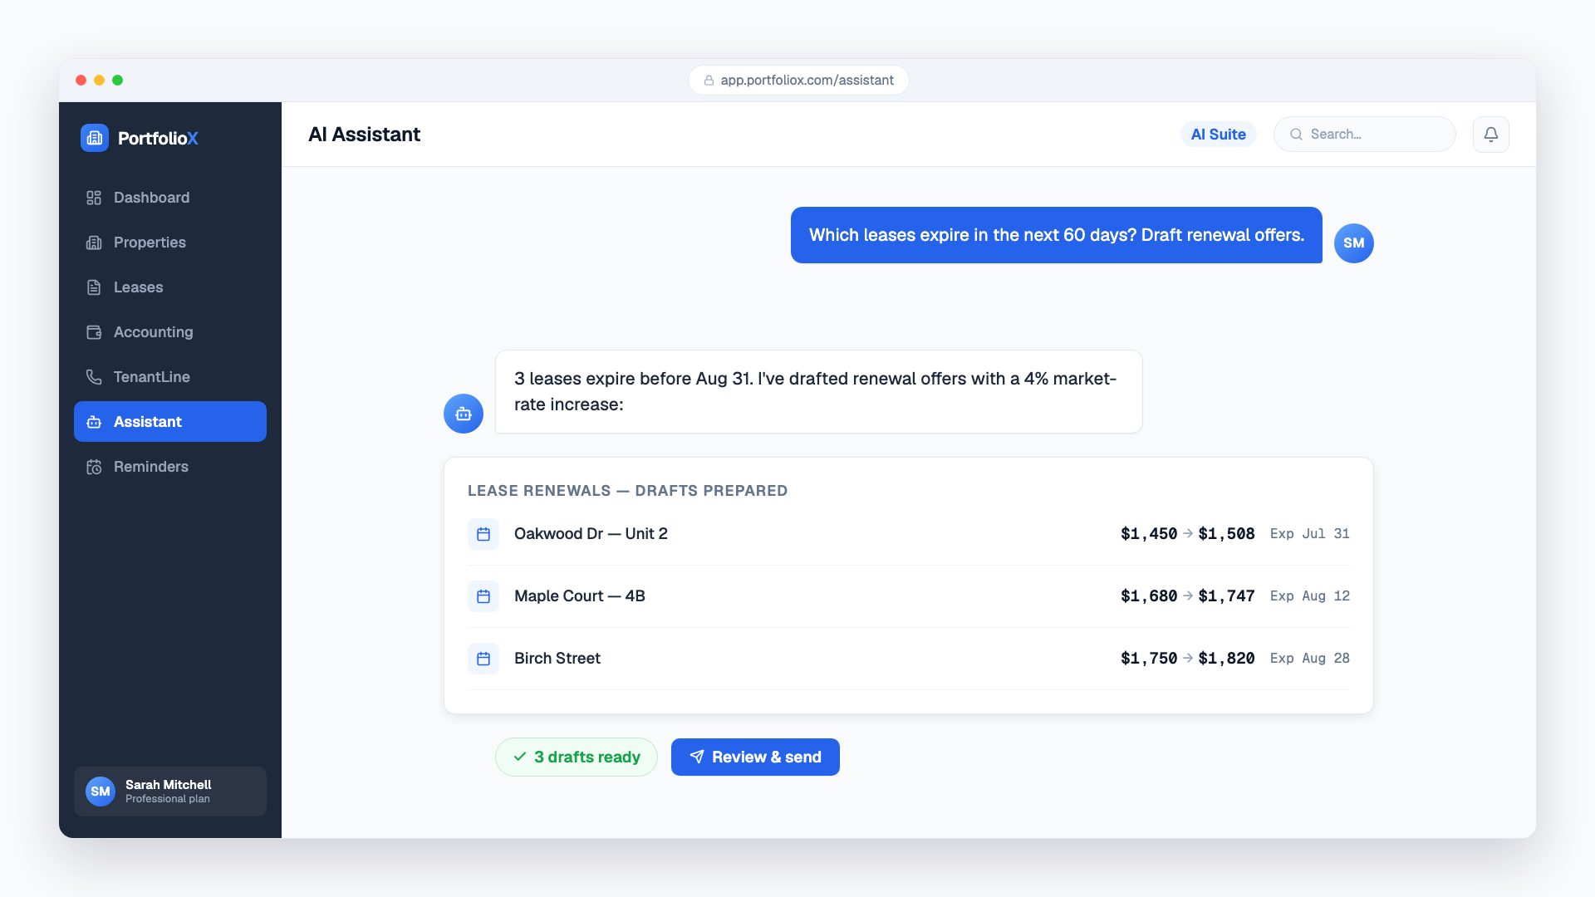Click the green maximize window dot
1595x897 pixels.
(117, 81)
